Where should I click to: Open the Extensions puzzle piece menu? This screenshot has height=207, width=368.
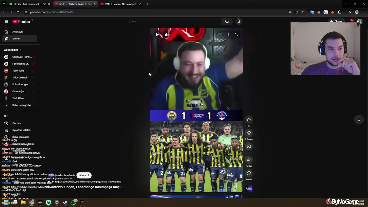340,12
